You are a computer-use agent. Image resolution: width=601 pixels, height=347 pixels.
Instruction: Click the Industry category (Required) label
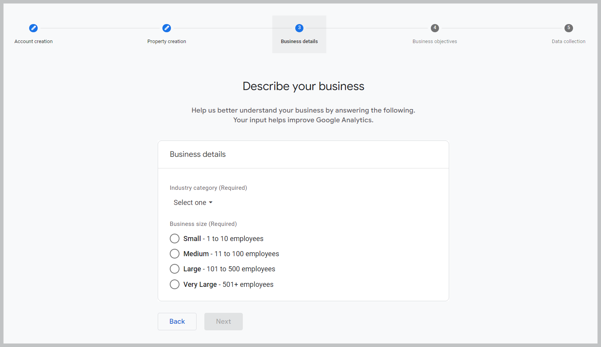208,188
